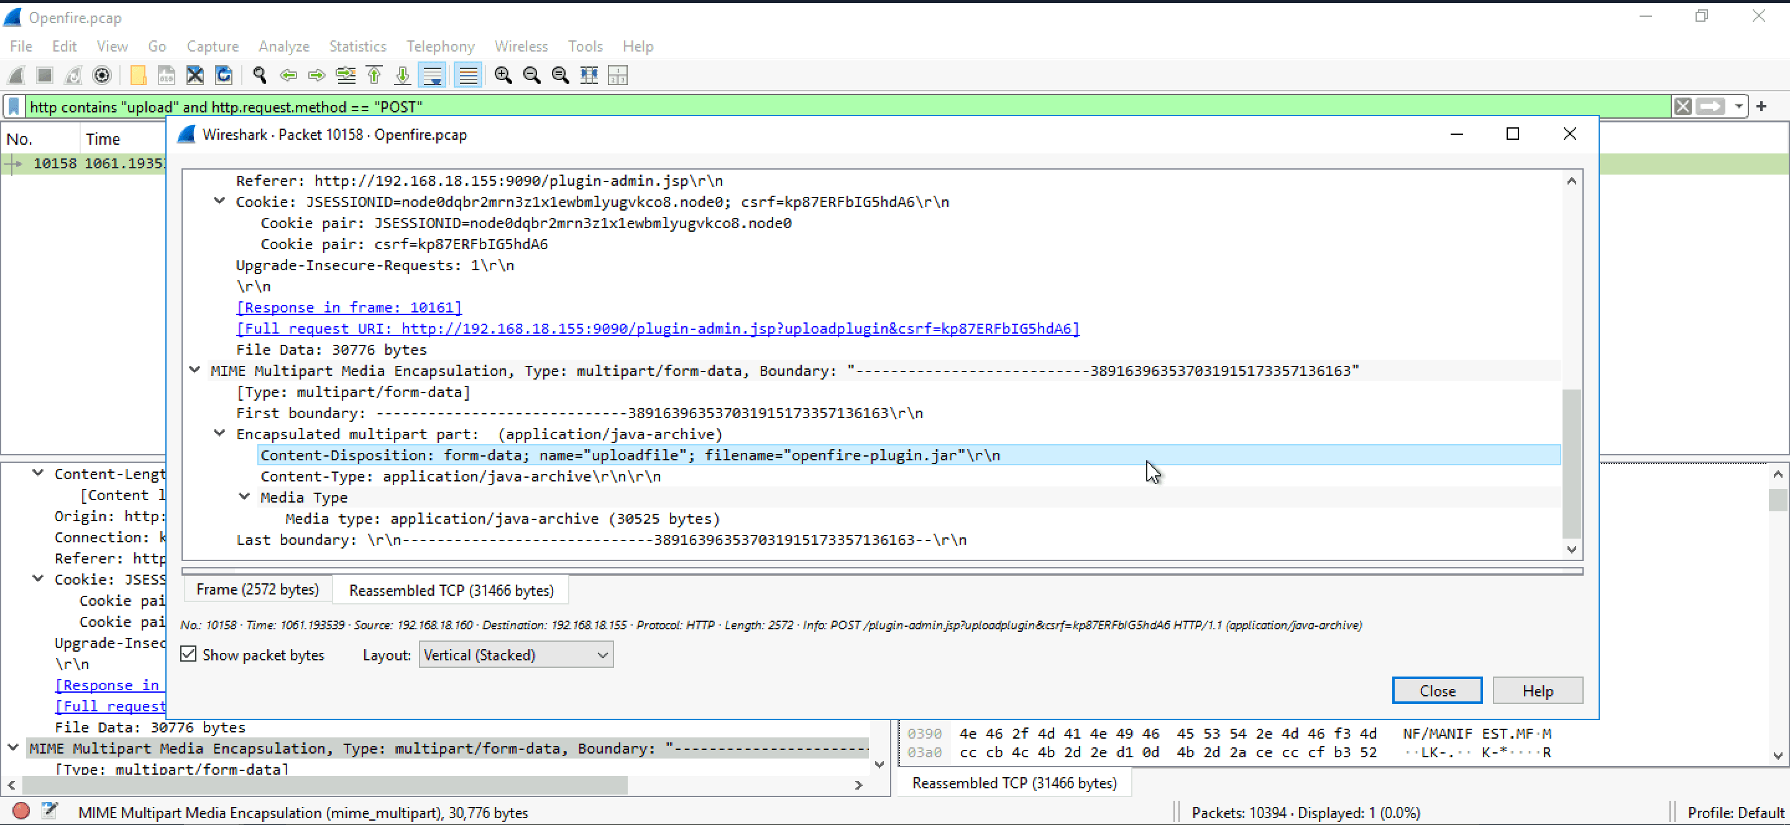Click the red capture status indicator icon
The image size is (1790, 825).
21,811
